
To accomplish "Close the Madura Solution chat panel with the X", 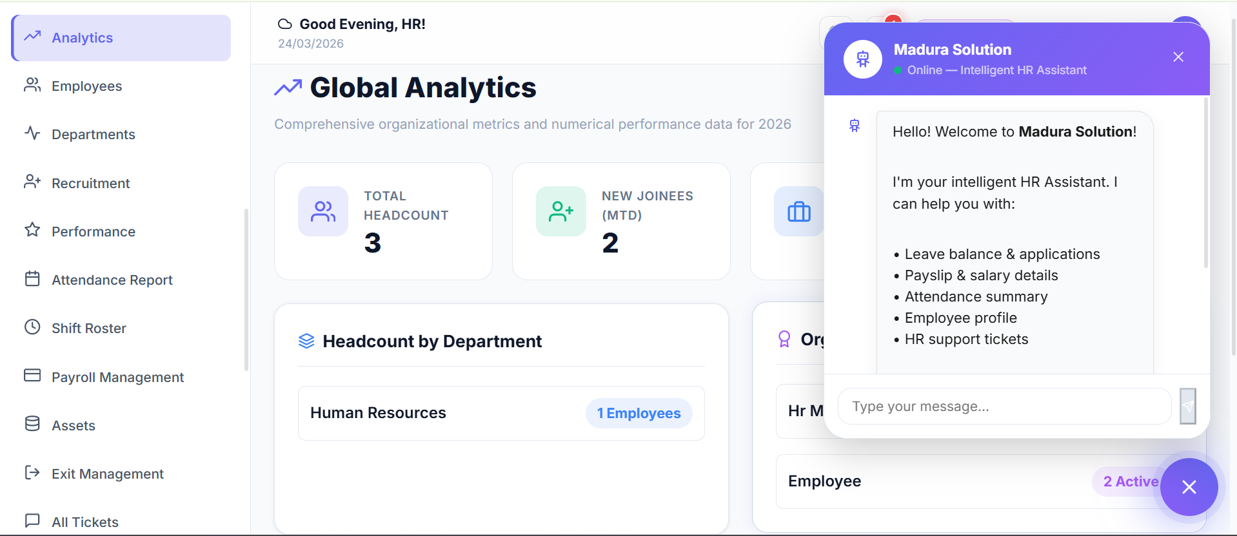I will pos(1178,57).
